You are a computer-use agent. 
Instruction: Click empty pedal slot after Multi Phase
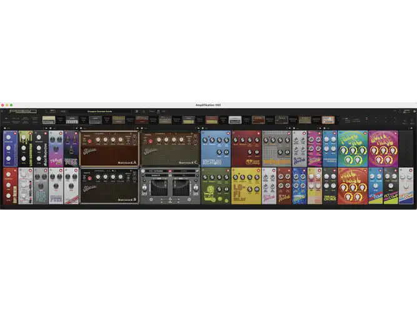406,149
